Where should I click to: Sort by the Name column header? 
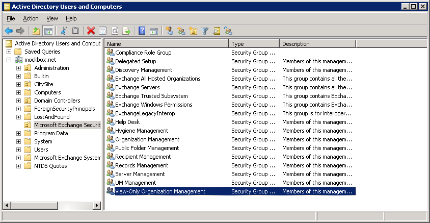coord(167,44)
